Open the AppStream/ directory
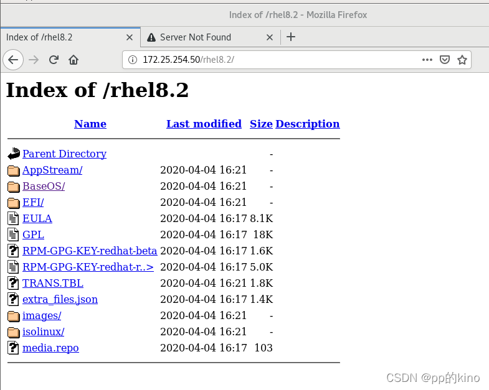The image size is (489, 390). coord(52,170)
